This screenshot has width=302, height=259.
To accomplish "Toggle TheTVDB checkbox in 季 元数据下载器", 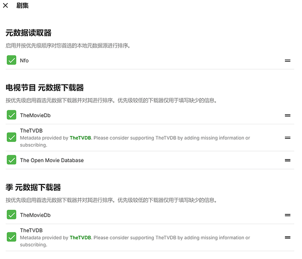I will [11, 237].
